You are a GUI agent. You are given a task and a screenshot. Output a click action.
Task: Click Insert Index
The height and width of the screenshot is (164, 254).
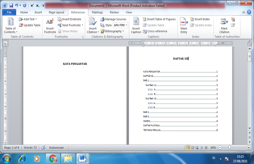click(200, 19)
